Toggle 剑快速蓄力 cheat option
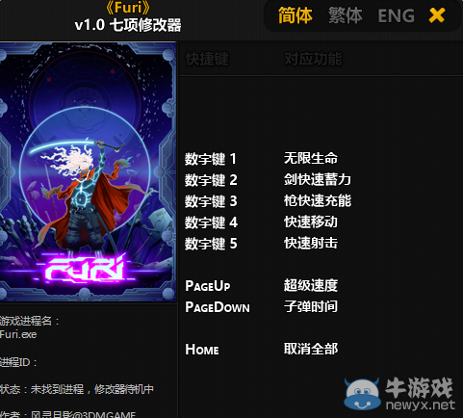Screen dimensions: 463x418 pyautogui.click(x=318, y=179)
